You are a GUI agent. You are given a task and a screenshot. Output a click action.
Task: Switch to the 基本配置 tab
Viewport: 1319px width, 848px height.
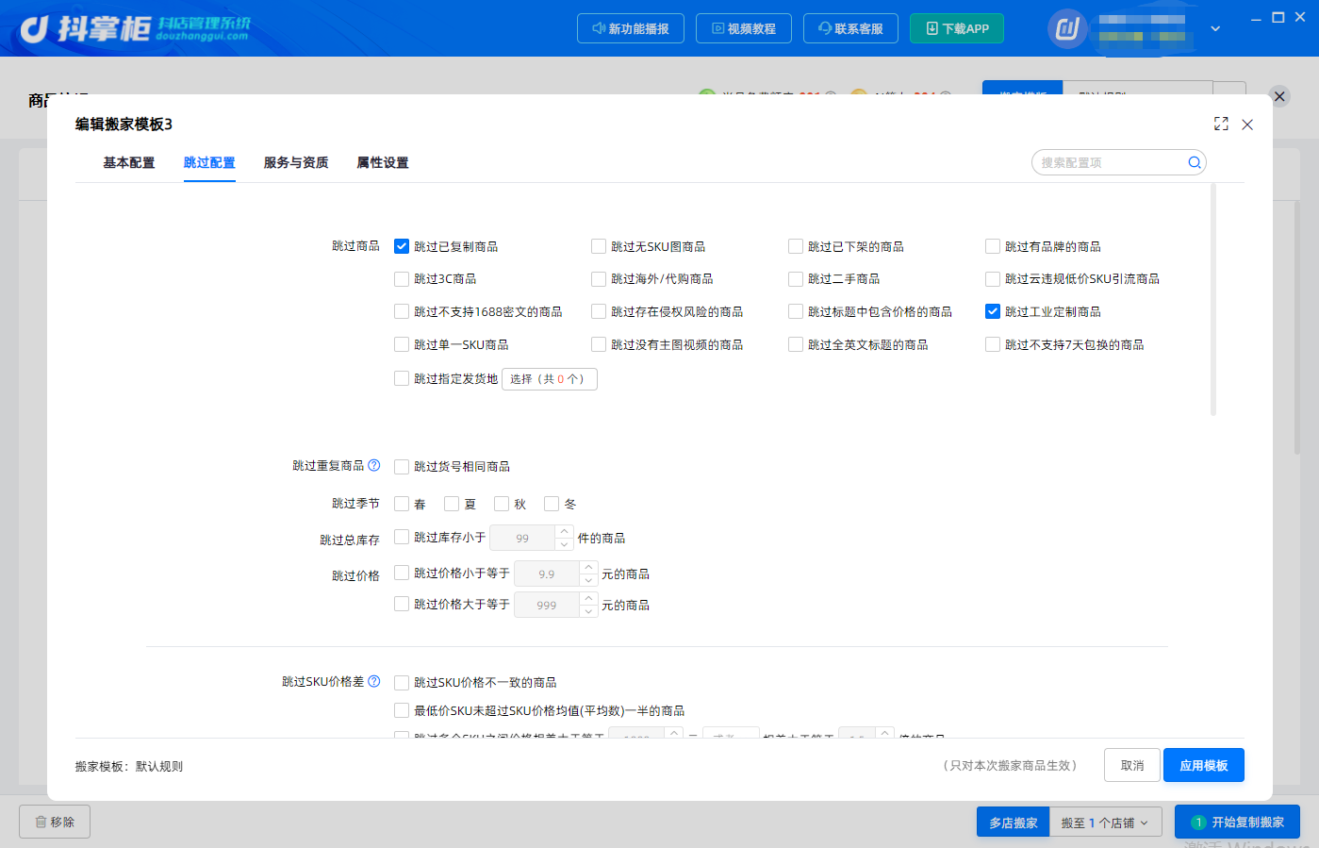point(129,162)
